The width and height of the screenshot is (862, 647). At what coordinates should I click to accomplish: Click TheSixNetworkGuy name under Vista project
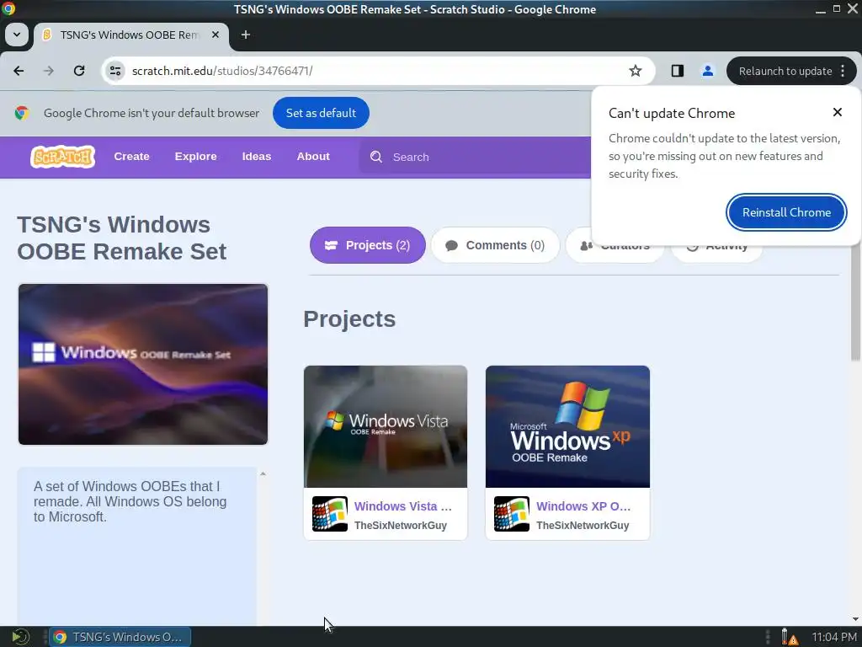400,526
